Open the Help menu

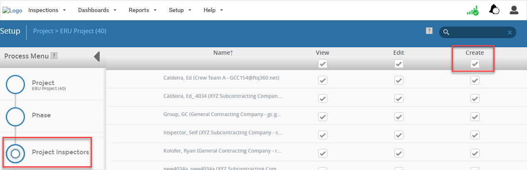(213, 10)
